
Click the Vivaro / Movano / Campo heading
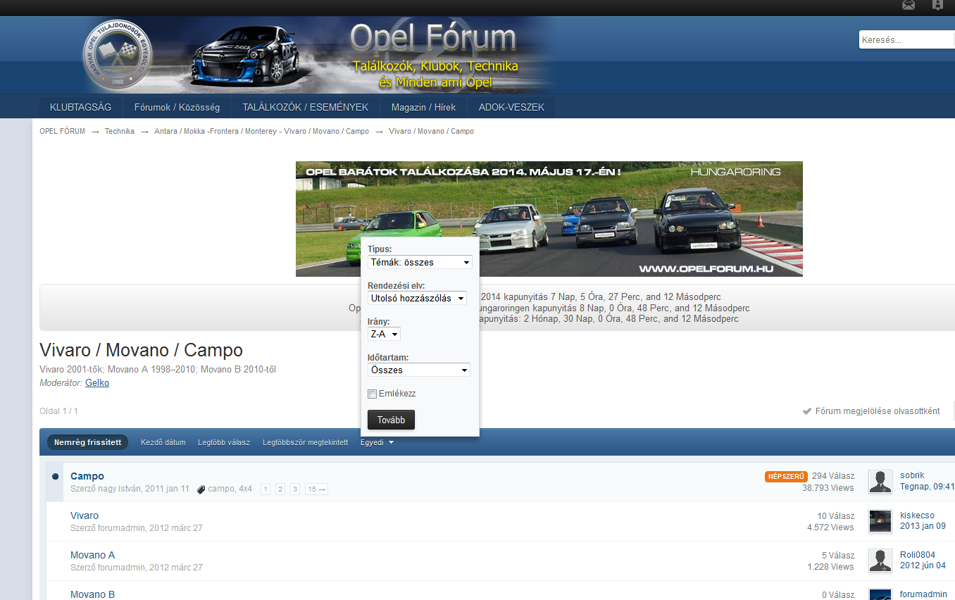tap(141, 351)
